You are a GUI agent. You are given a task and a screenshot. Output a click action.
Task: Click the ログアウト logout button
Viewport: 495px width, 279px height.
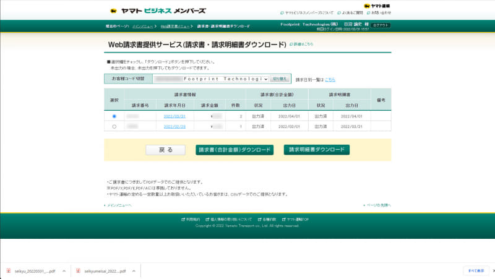381,25
